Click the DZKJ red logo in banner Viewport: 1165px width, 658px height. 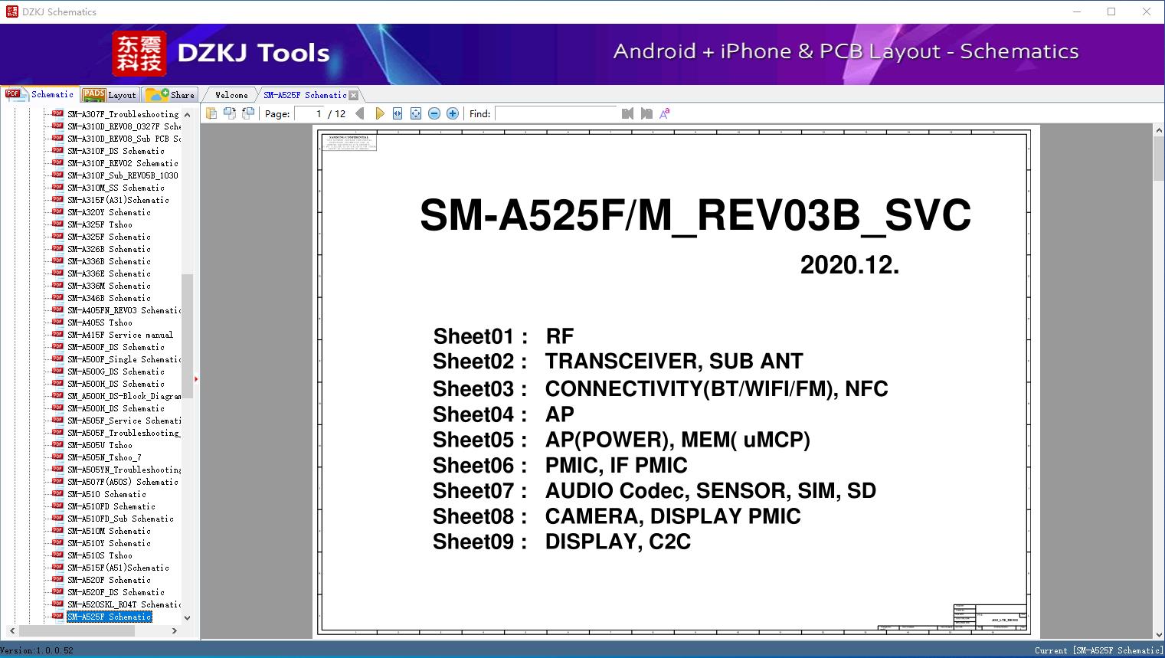(x=139, y=53)
